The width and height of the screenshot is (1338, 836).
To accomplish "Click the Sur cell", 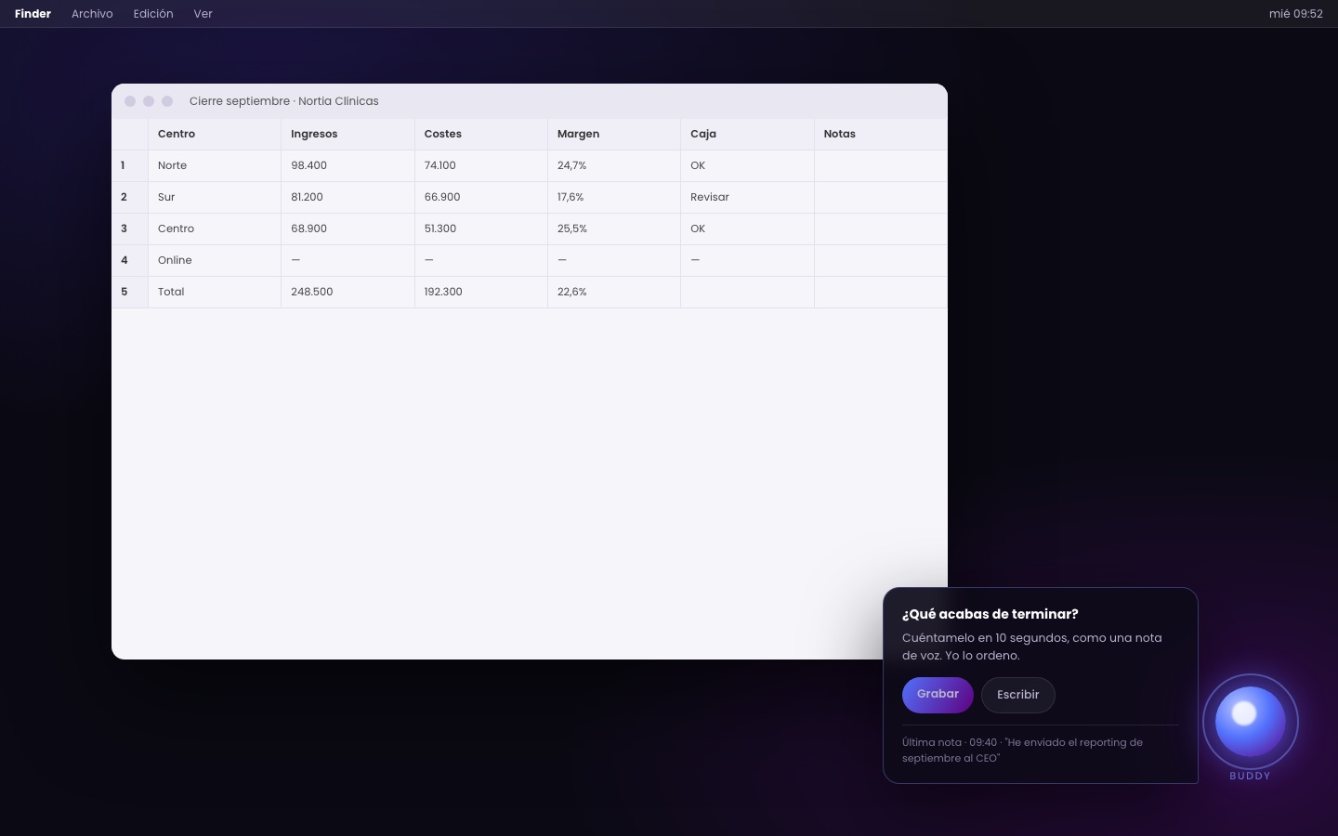I will click(215, 197).
